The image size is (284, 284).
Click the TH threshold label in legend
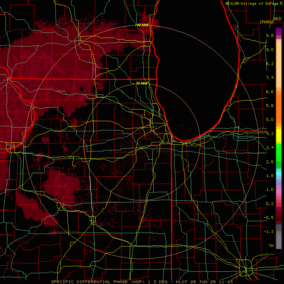(x=271, y=246)
